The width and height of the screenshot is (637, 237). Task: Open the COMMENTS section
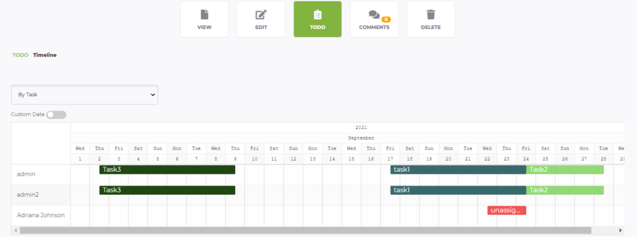(374, 19)
